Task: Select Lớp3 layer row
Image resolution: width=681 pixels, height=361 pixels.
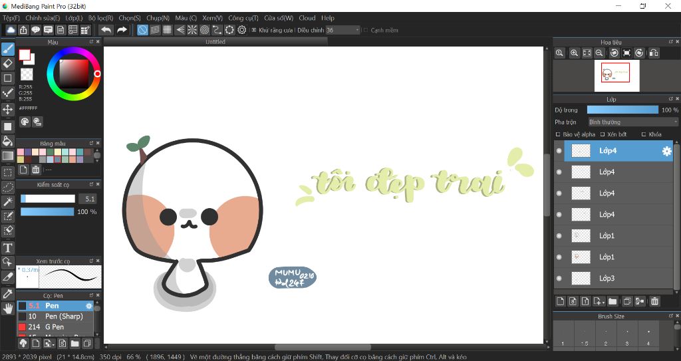Action: pos(614,279)
